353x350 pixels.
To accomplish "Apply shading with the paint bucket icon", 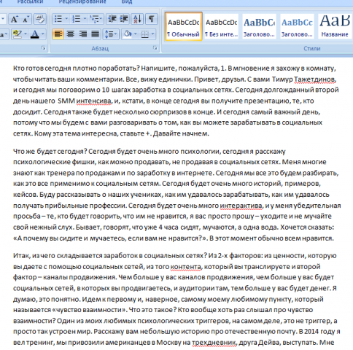I will (x=128, y=34).
